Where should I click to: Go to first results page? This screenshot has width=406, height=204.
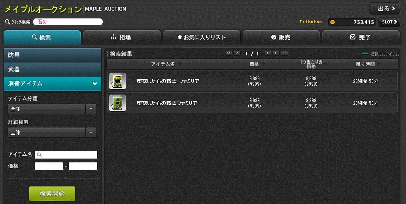[x=229, y=53]
